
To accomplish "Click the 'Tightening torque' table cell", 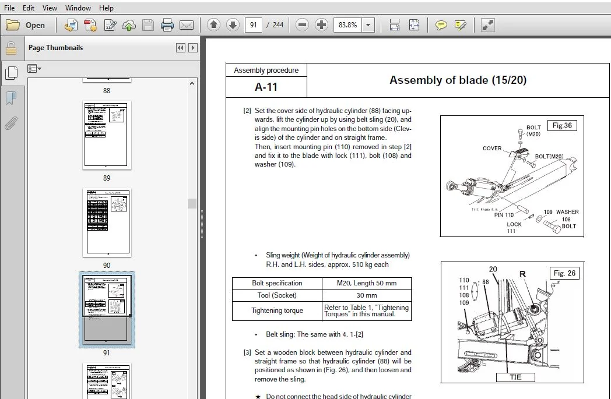I will coord(277,310).
